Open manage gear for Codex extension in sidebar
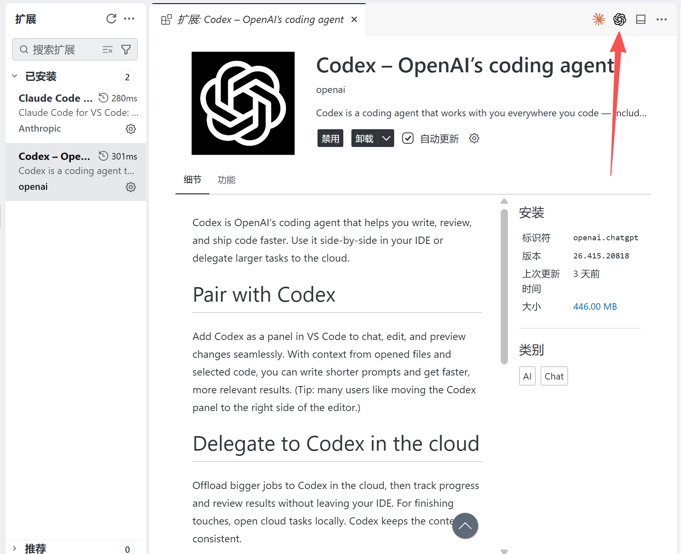This screenshot has width=681, height=554. tap(131, 187)
